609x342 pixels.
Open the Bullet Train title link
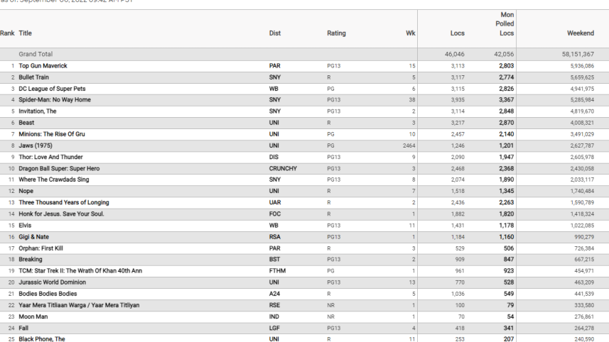[x=34, y=77]
